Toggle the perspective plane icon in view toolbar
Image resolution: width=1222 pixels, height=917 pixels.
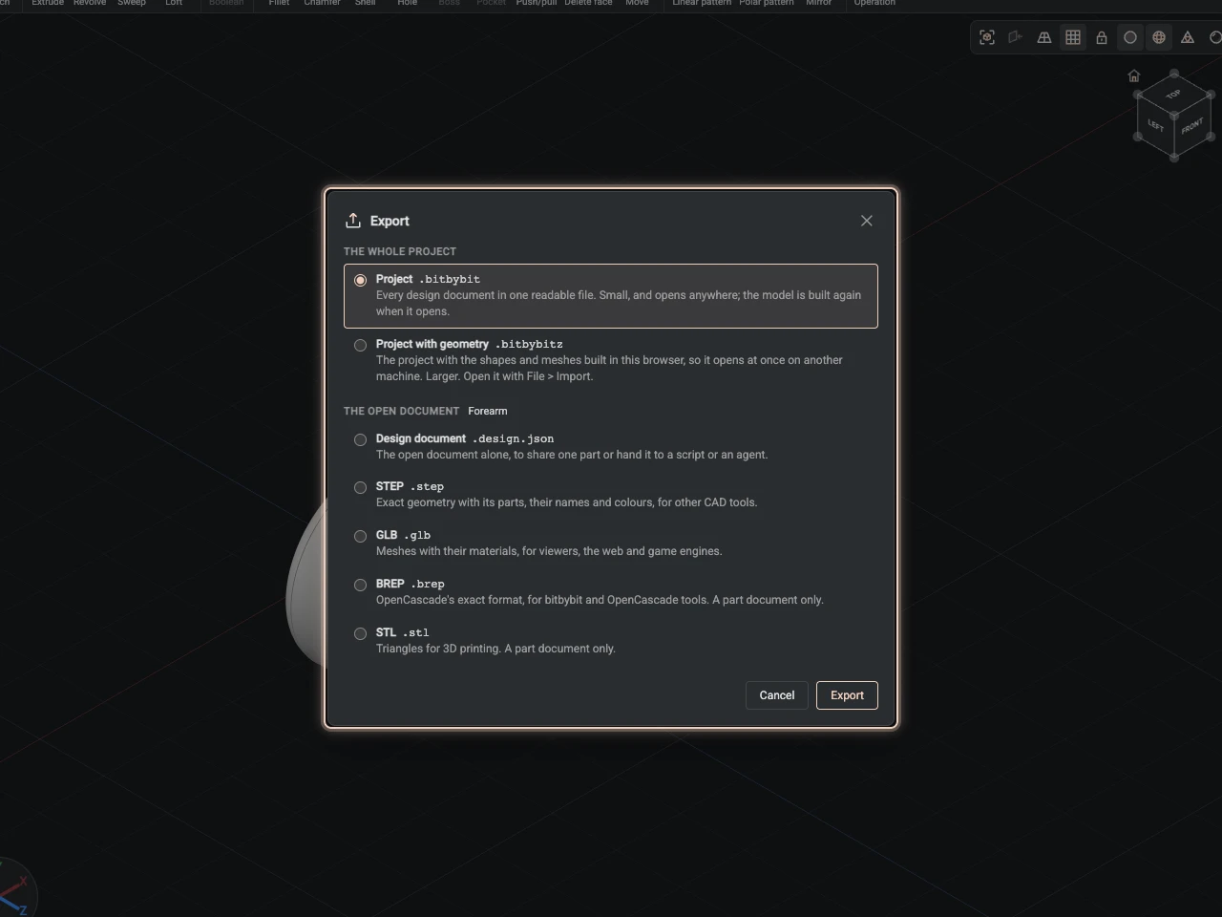[1044, 37]
